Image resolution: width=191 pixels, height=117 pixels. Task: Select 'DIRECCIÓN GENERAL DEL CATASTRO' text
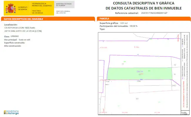pos(63,12)
